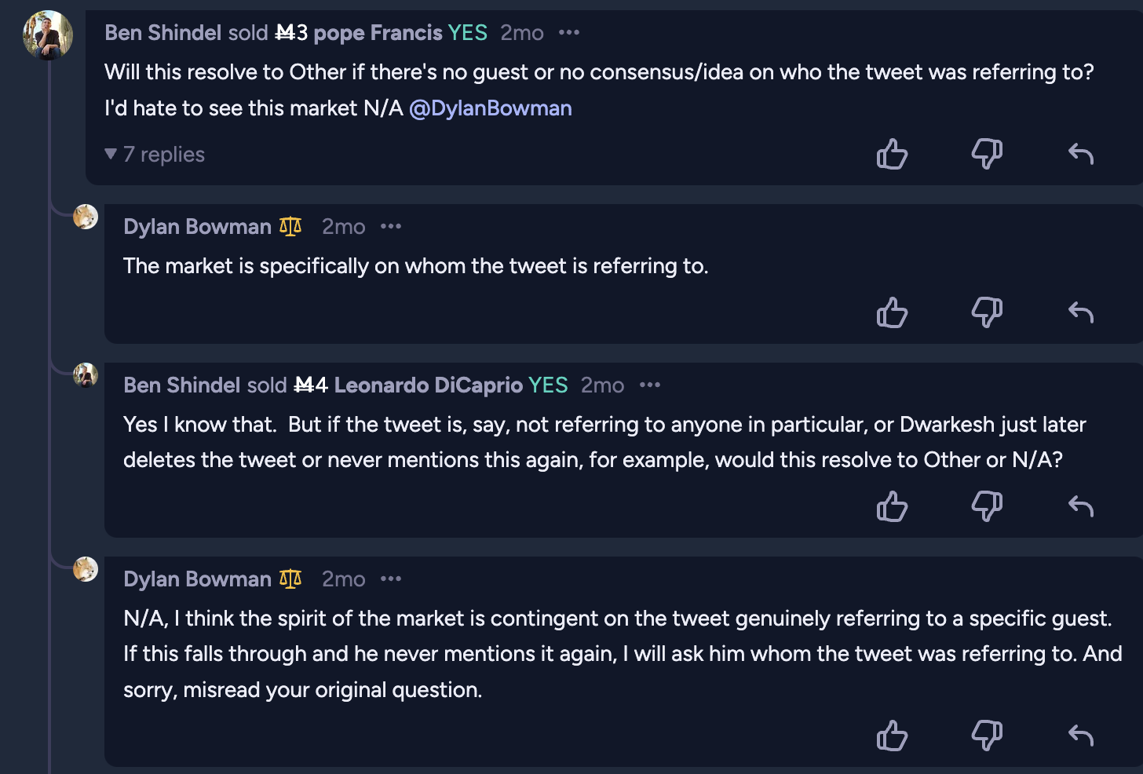This screenshot has width=1143, height=774.
Task: Like Ben Shindel's pope Francis comment
Action: pos(892,154)
